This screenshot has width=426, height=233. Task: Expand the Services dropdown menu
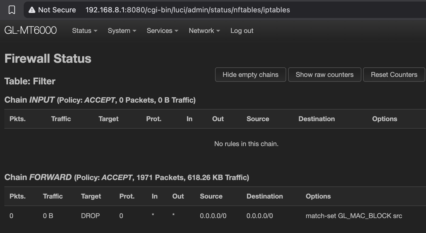[x=162, y=31]
